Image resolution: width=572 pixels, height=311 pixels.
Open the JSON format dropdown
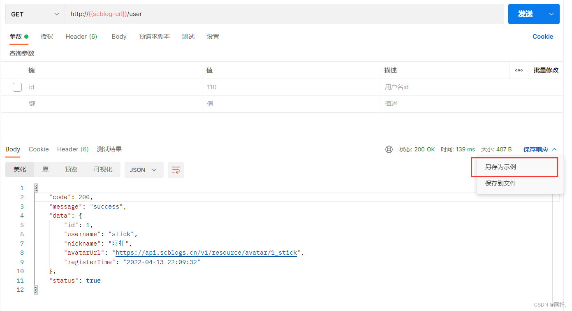pos(144,170)
